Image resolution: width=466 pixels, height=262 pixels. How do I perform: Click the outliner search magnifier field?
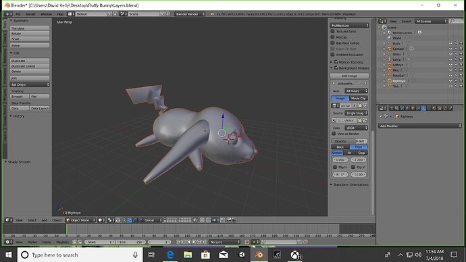pos(457,21)
